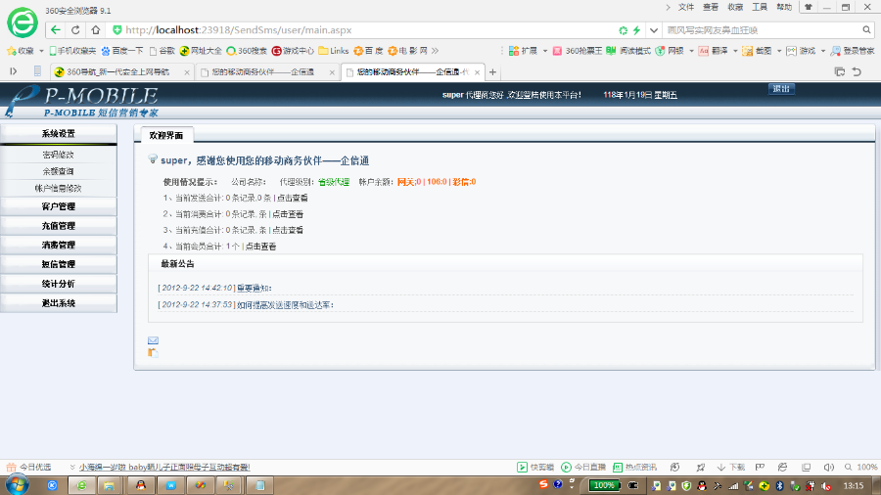Toggle the mute speaker icon in status bar

(x=829, y=467)
